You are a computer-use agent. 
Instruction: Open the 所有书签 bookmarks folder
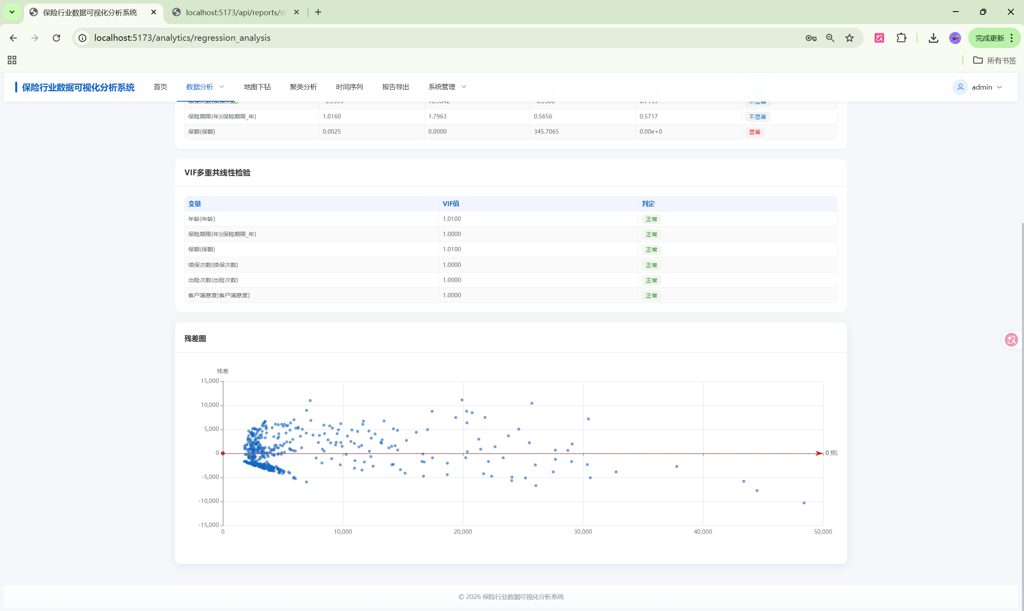tap(994, 60)
